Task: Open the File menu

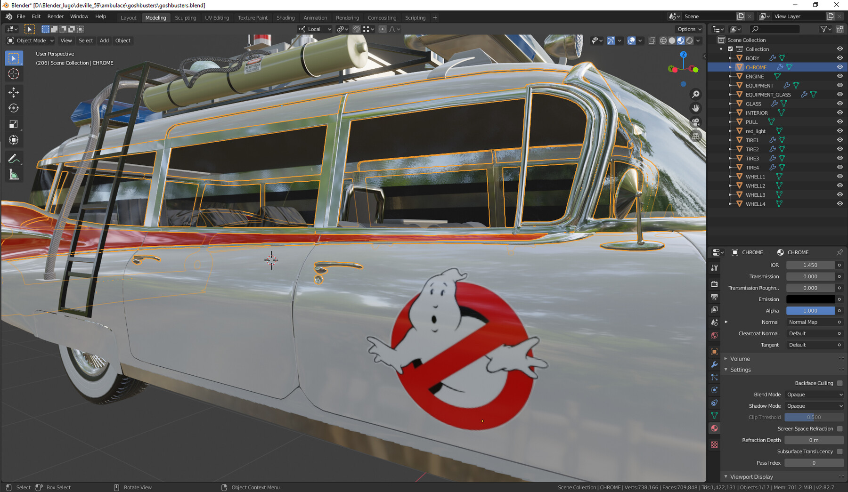Action: (x=21, y=16)
